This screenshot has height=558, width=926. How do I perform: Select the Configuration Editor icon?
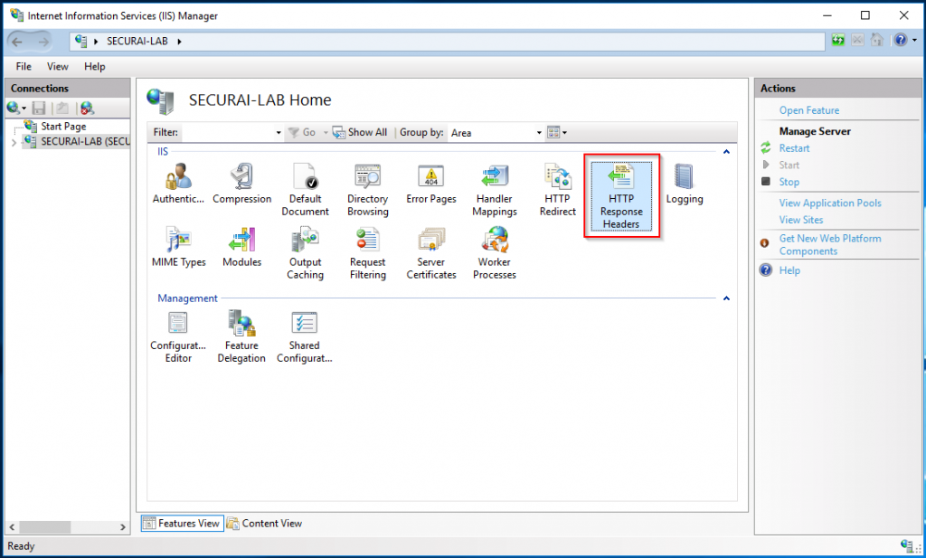coord(178,336)
